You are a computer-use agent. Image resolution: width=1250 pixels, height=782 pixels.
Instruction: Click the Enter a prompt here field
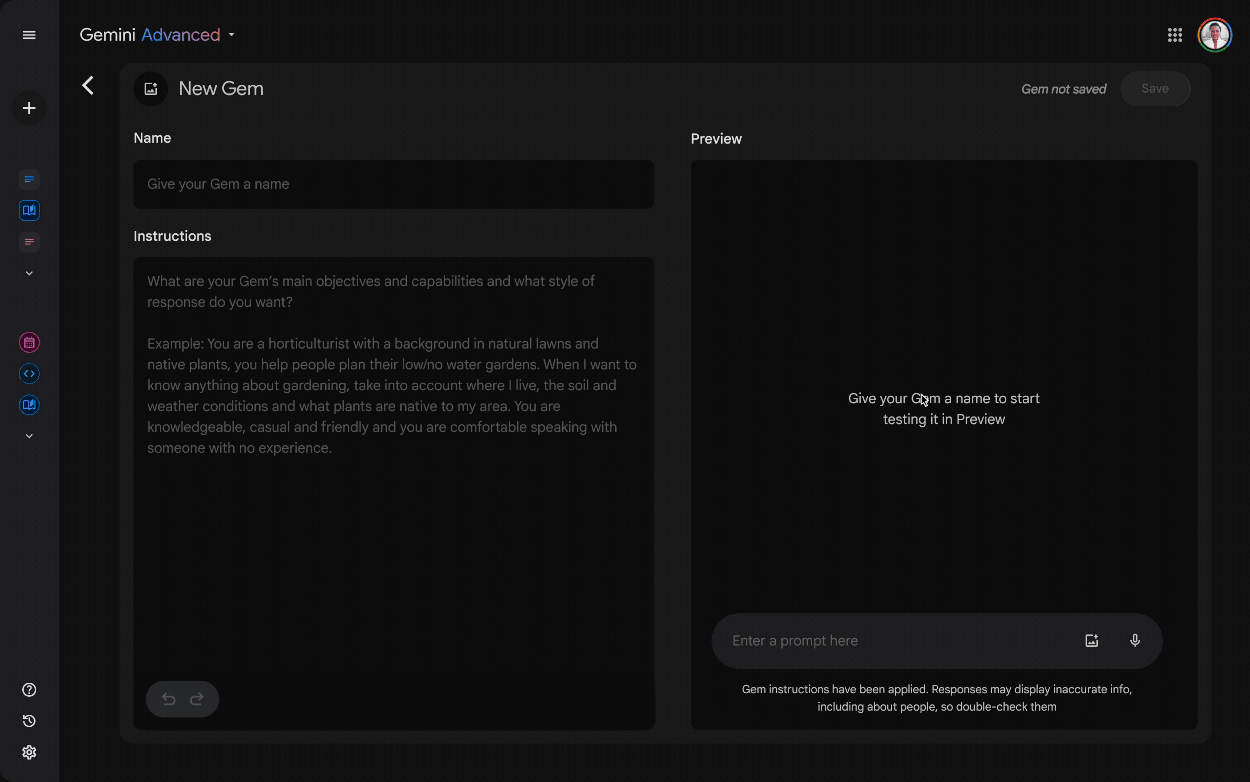click(x=899, y=641)
